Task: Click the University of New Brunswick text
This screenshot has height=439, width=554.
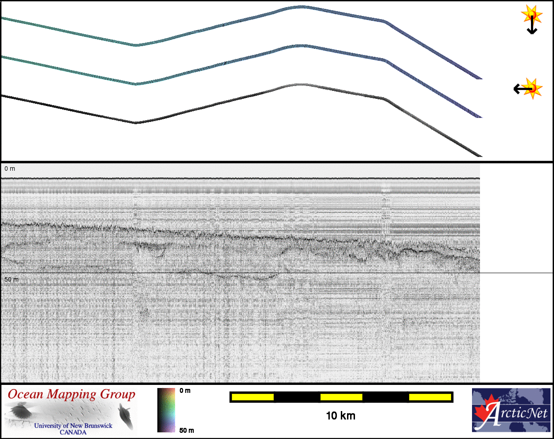Action: pyautogui.click(x=73, y=426)
